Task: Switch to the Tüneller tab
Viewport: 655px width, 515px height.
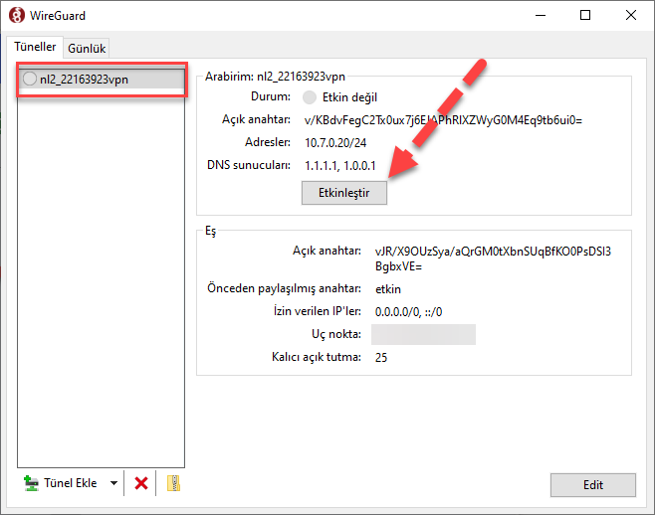Action: 35,47
